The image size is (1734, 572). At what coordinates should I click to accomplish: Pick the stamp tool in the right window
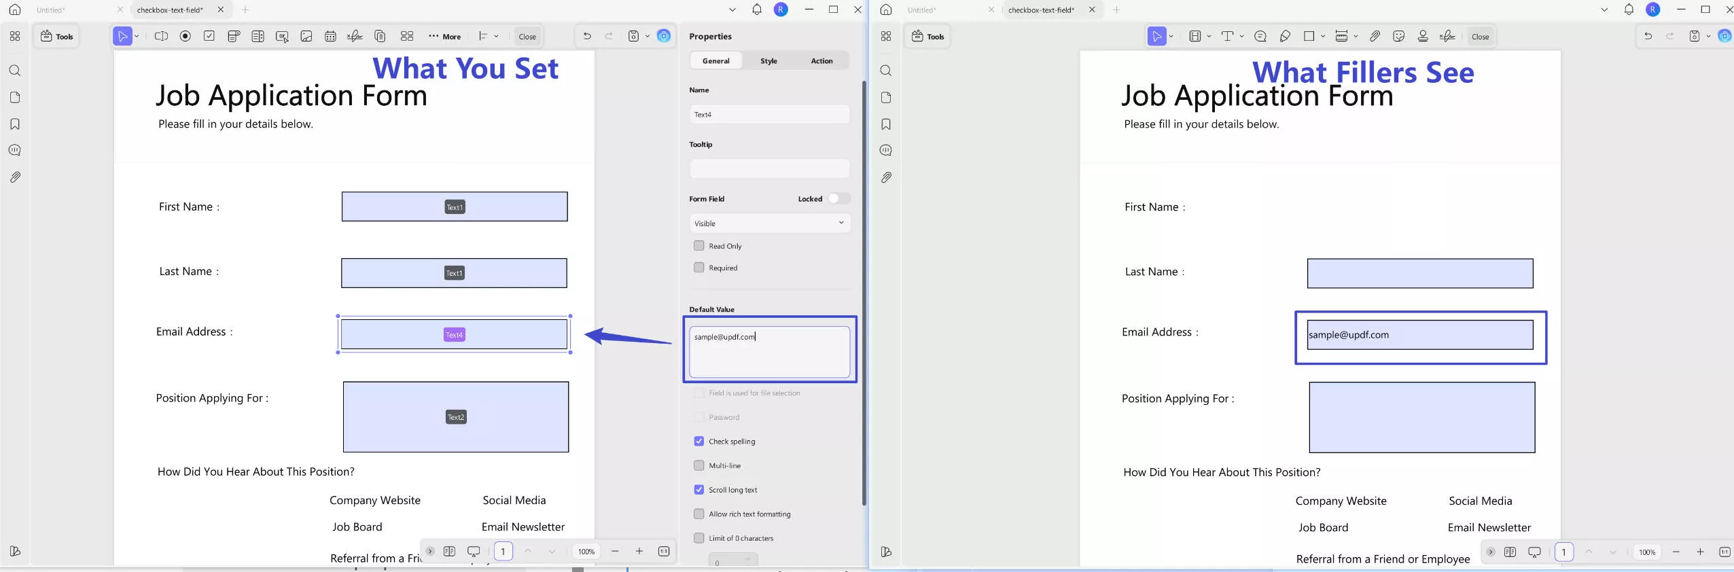(1423, 36)
